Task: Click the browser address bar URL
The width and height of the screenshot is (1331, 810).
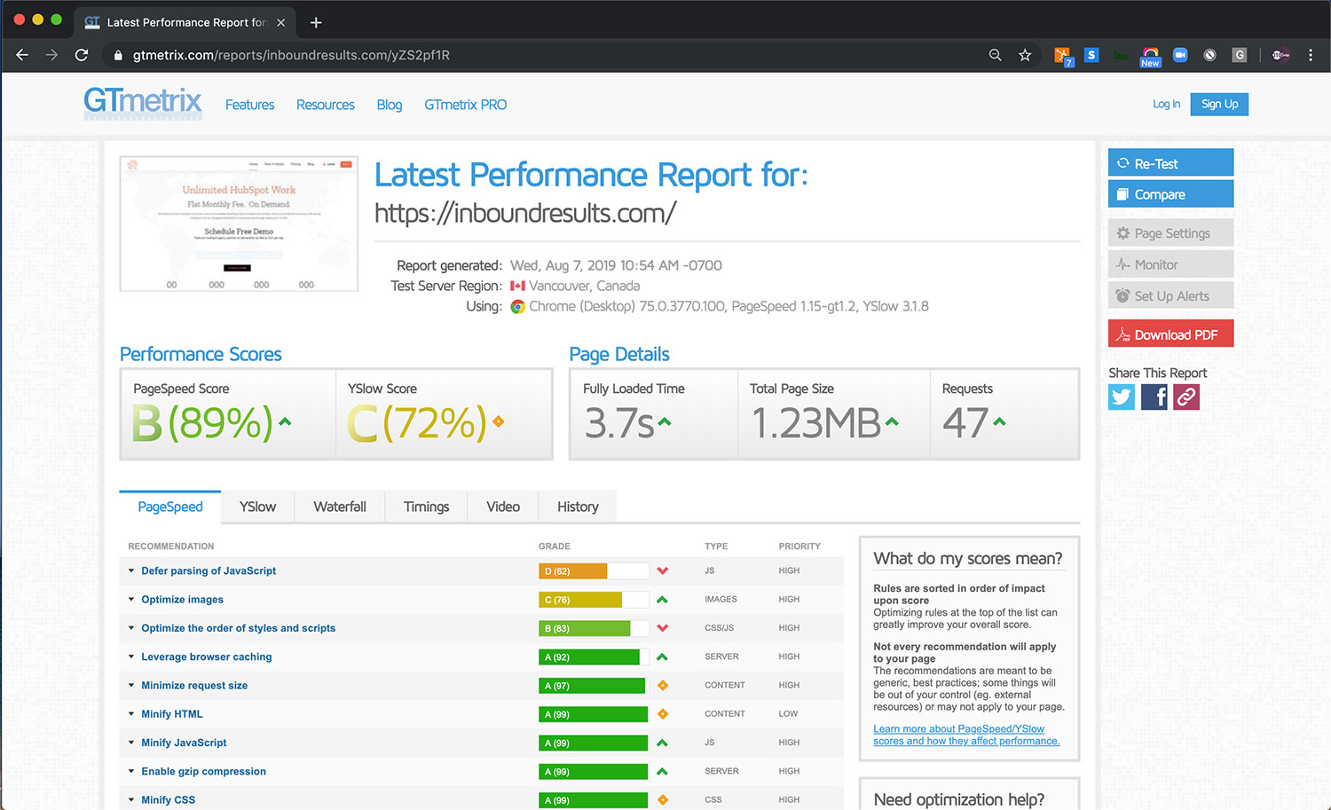Action: [x=291, y=55]
